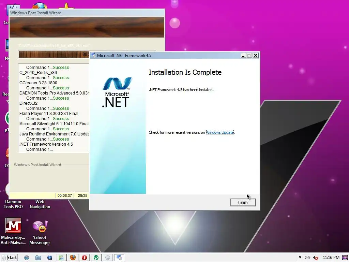Select the CCleaner 3.28.1800 log entry

38,83
